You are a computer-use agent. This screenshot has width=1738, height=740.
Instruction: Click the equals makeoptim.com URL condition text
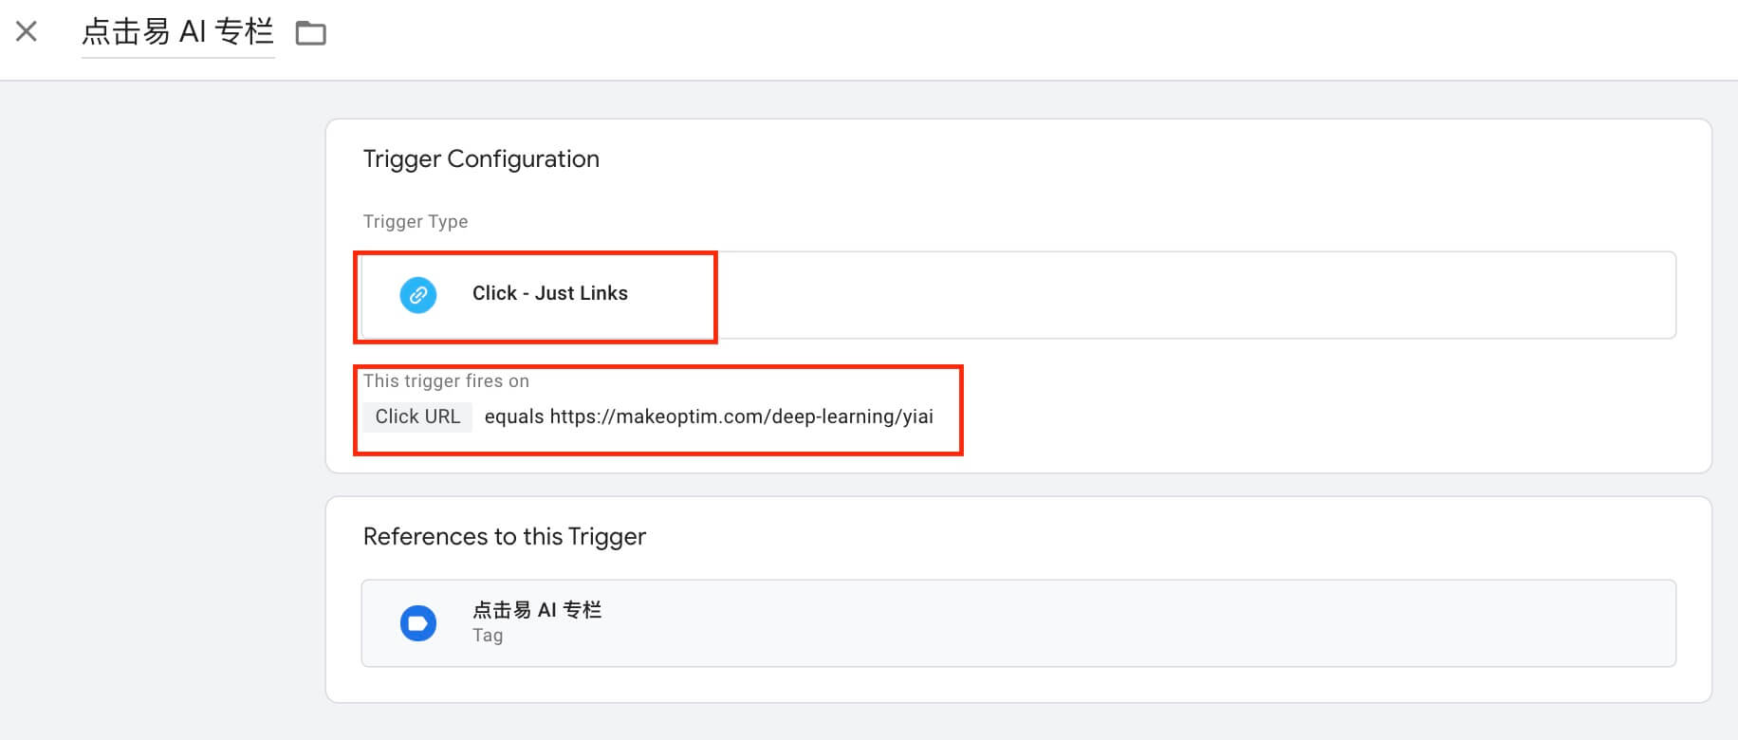point(709,416)
